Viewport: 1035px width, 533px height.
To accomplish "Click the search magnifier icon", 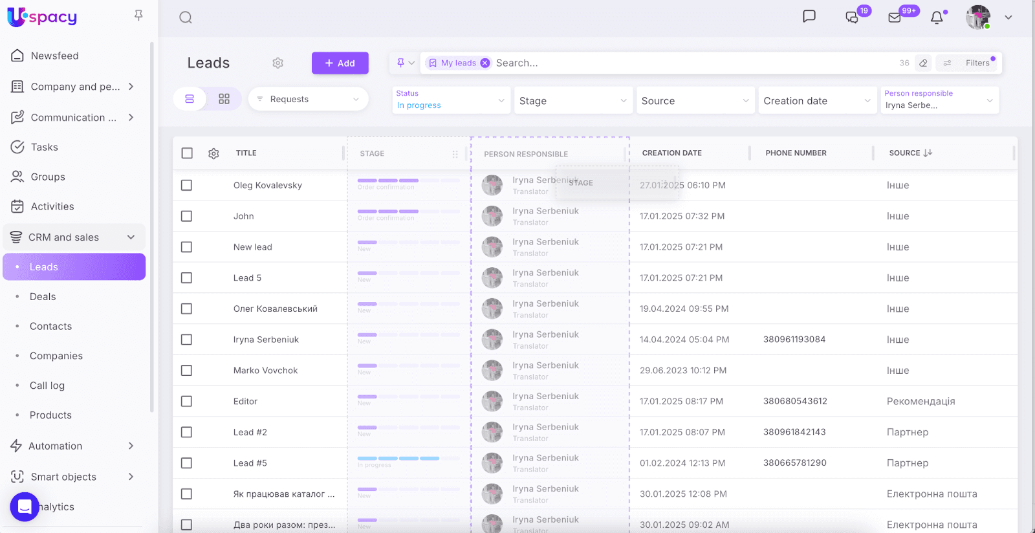I will pos(186,17).
